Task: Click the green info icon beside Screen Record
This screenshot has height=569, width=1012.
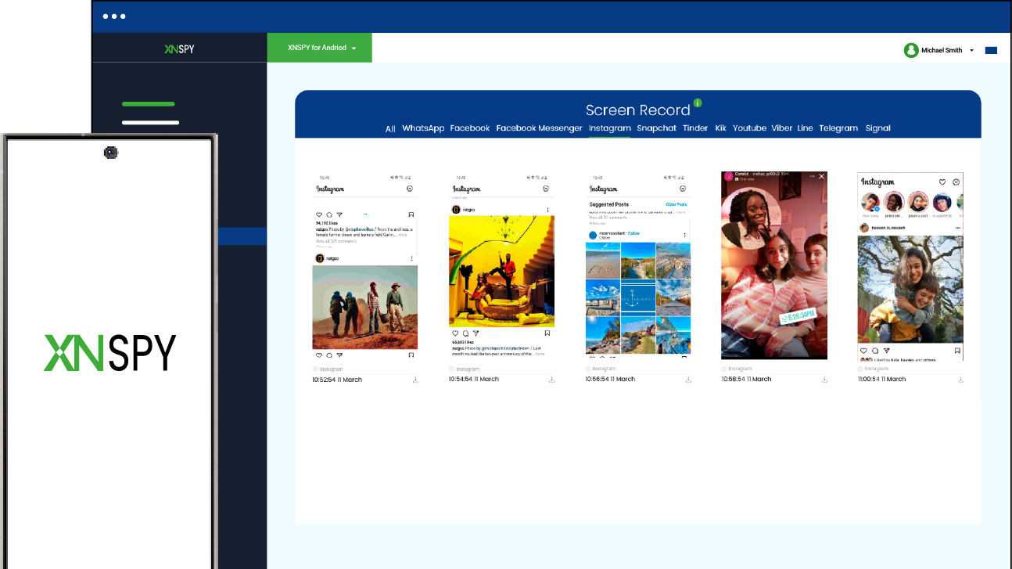Action: (698, 103)
